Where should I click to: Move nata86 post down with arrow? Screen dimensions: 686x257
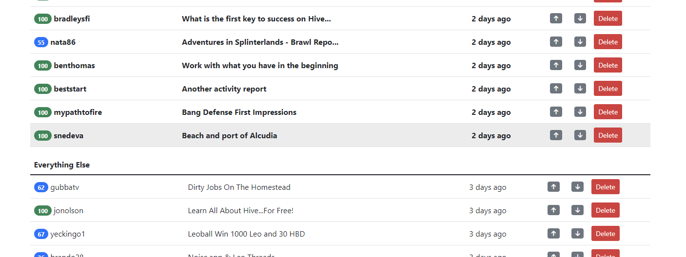point(580,42)
